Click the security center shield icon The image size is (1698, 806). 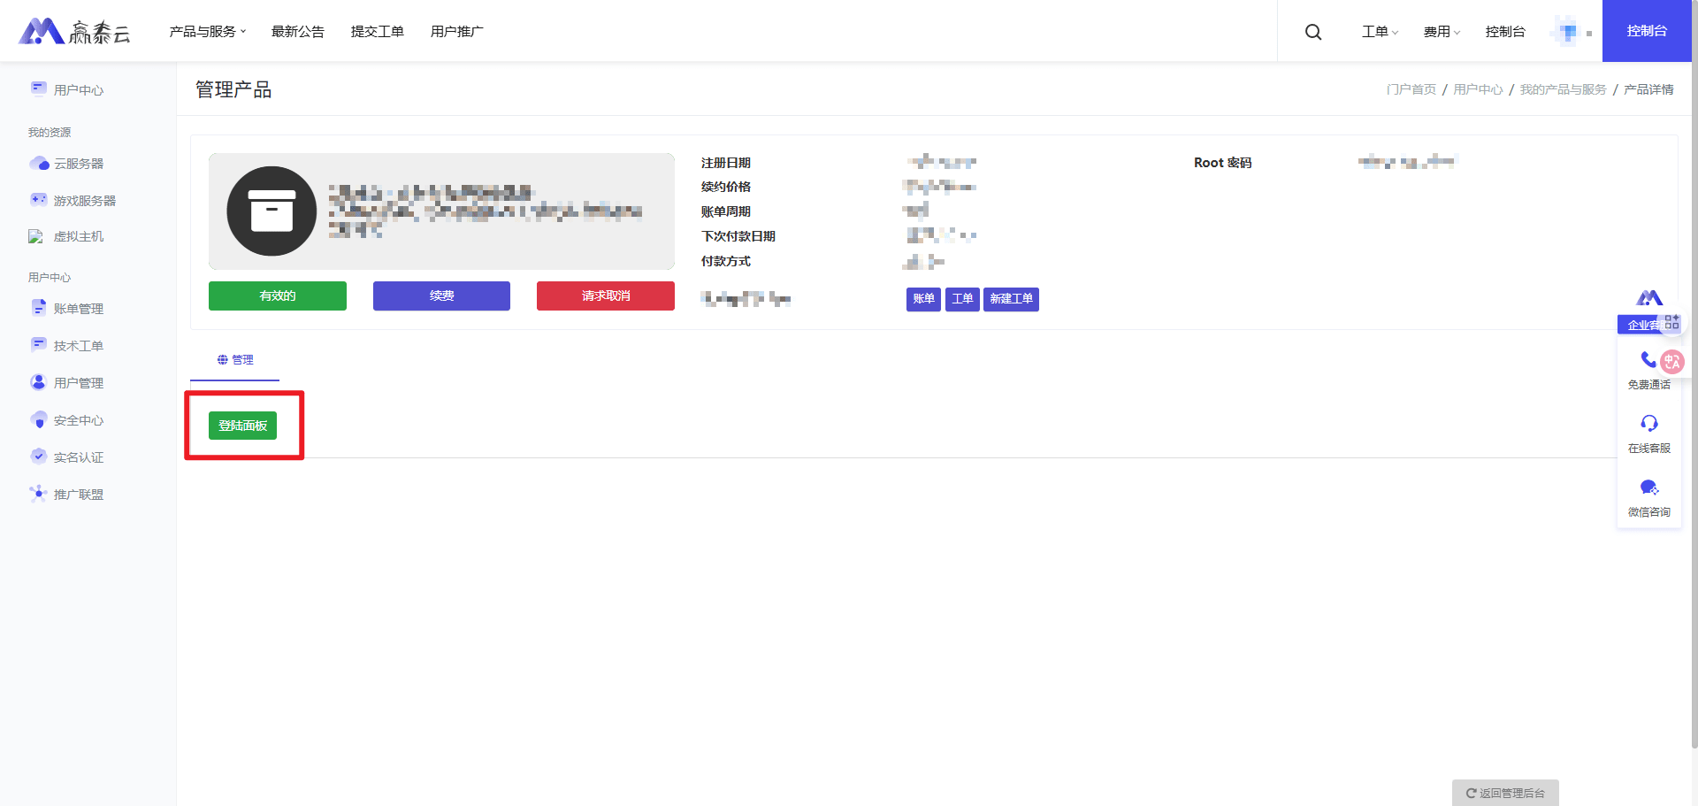coord(39,420)
